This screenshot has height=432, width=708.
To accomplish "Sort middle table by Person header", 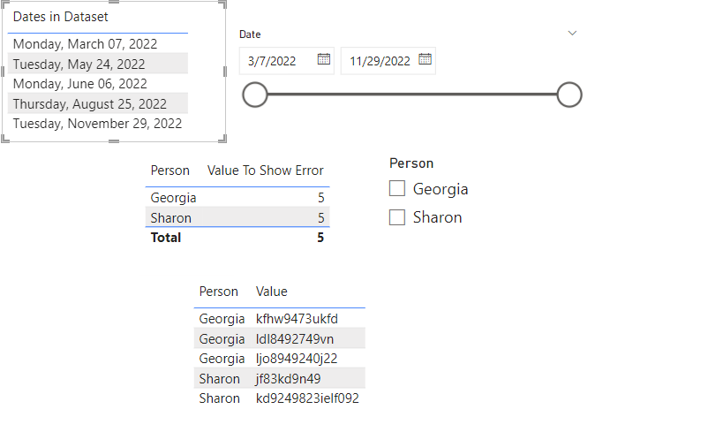I will [169, 171].
